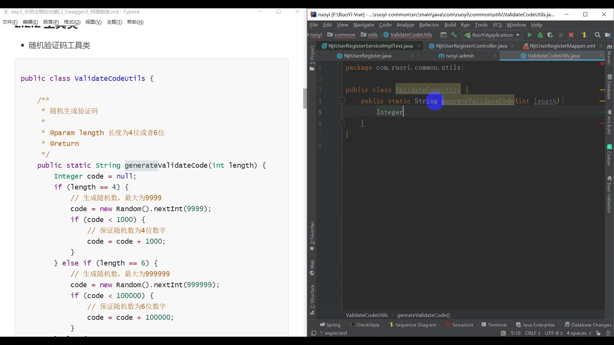
Task: Click the 'common' breadcrumb in navigation bar
Action: pyautogui.click(x=341, y=35)
